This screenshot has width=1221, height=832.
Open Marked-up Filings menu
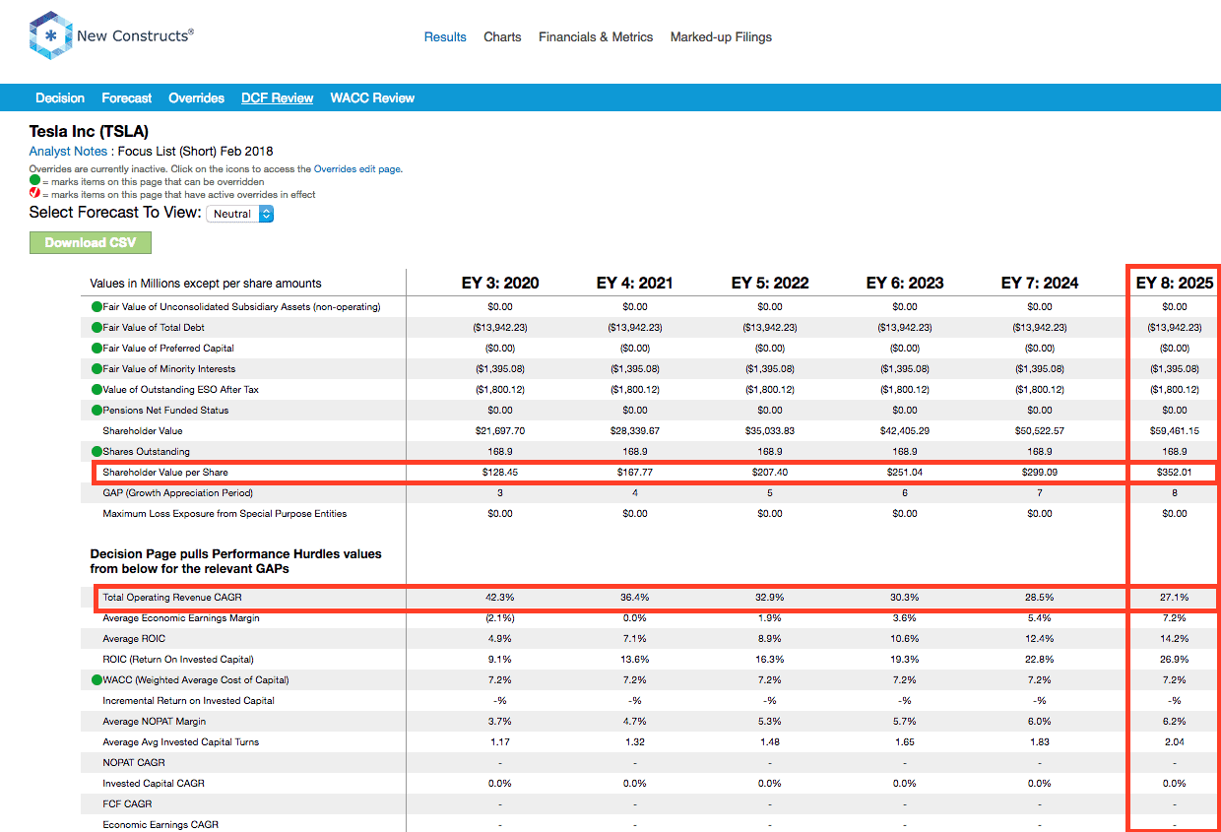[x=721, y=37]
